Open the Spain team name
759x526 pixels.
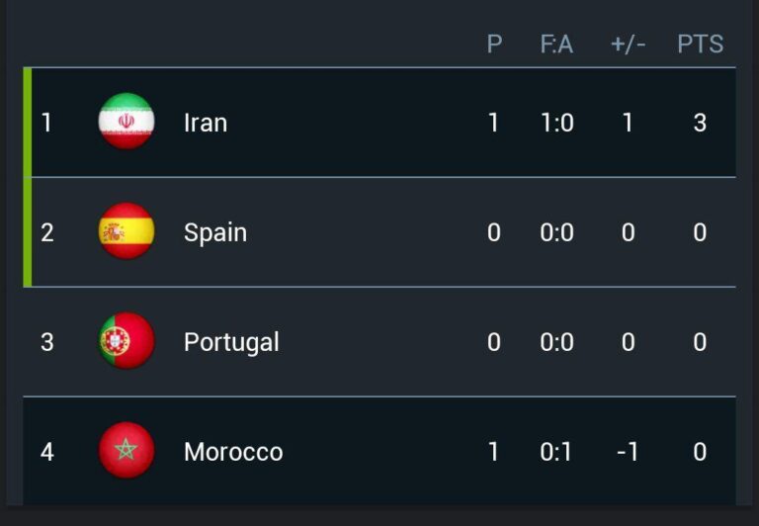[x=215, y=232]
